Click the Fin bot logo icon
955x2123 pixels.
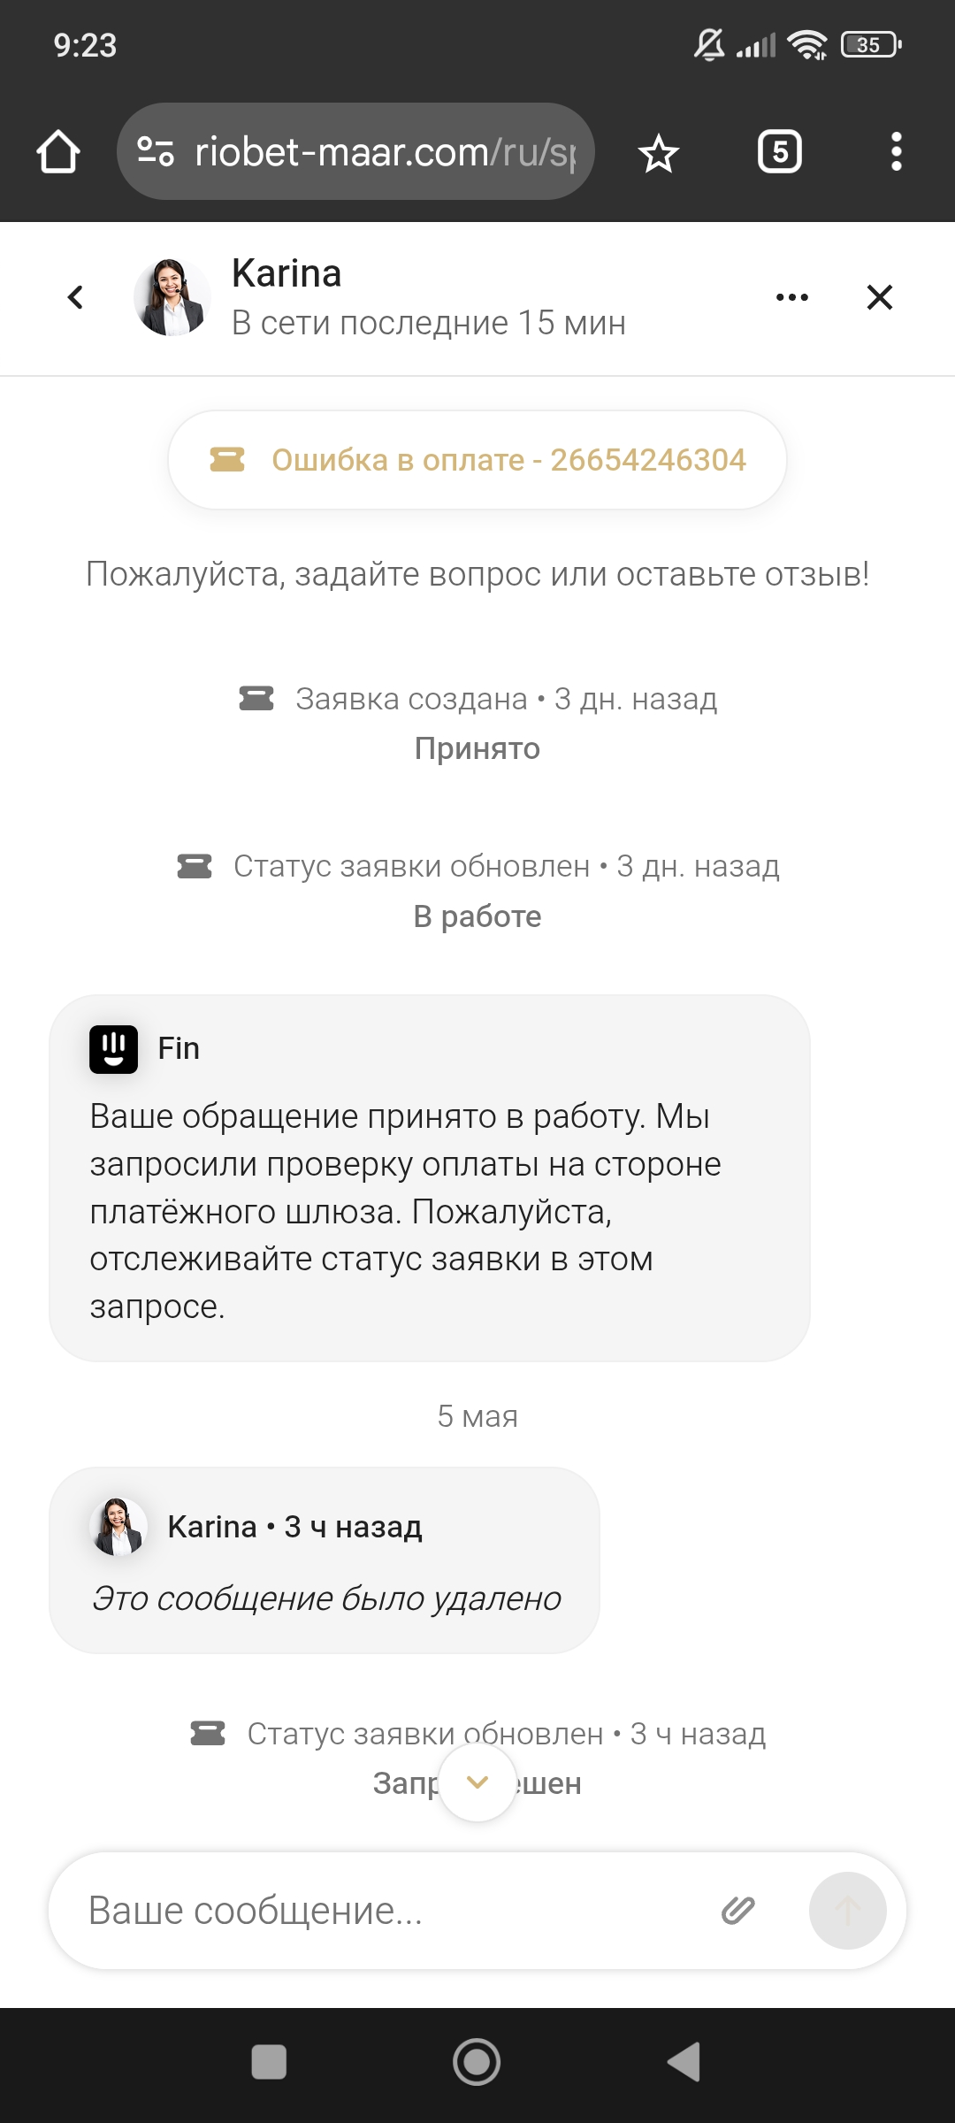113,1049
